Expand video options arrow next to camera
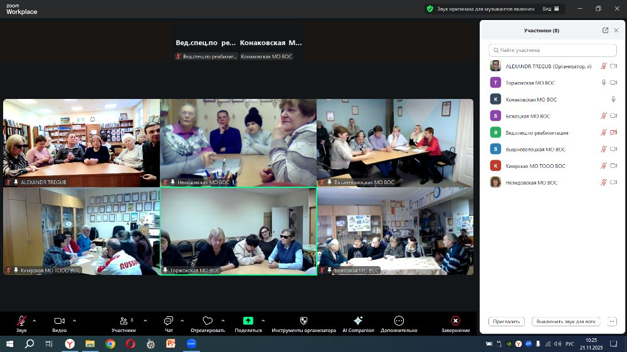 tap(74, 320)
